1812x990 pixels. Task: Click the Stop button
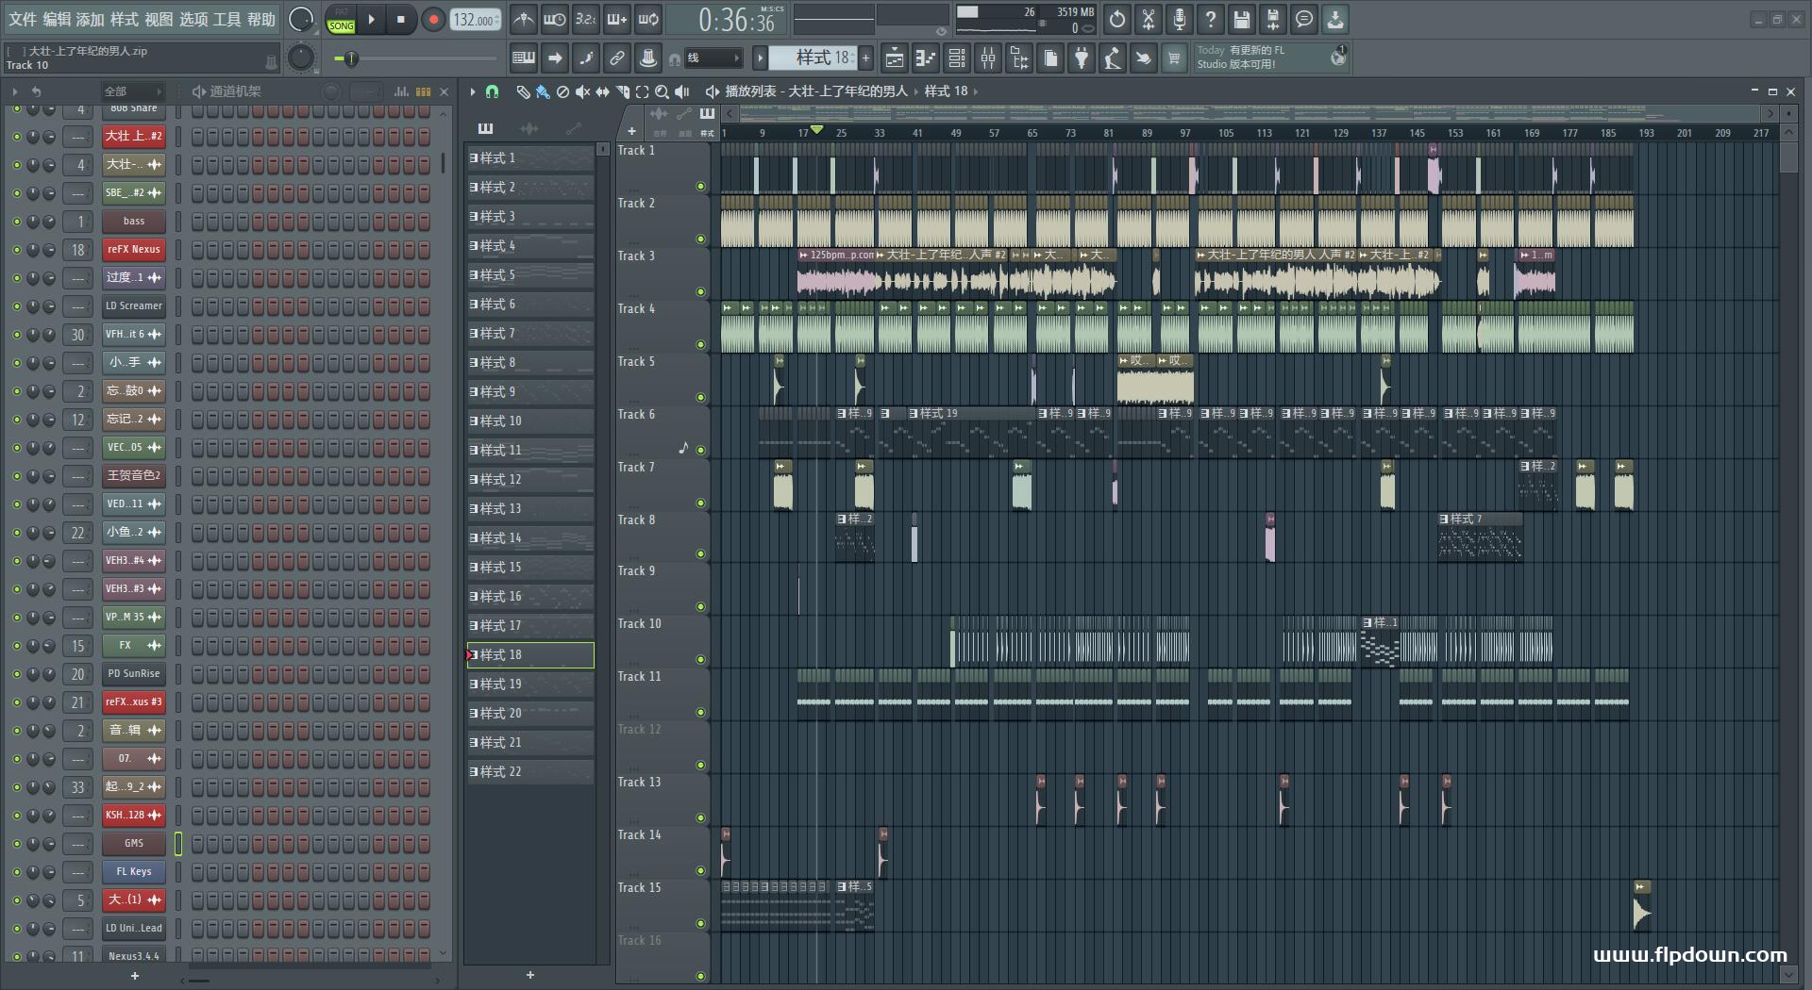tap(401, 20)
